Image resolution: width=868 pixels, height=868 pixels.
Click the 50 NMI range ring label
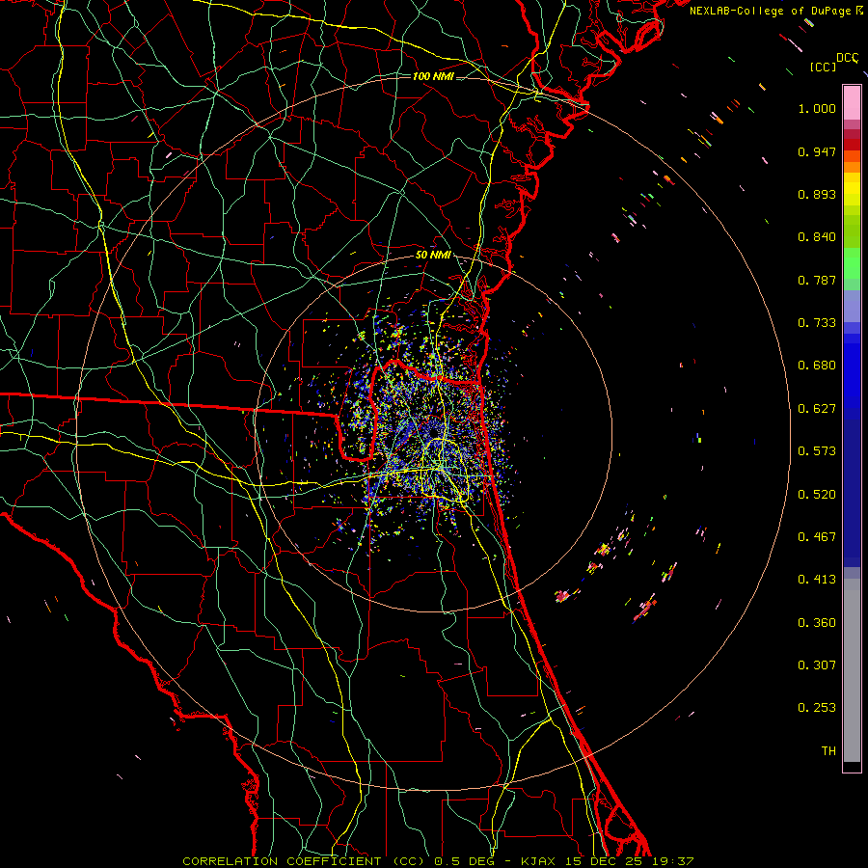pyautogui.click(x=433, y=255)
